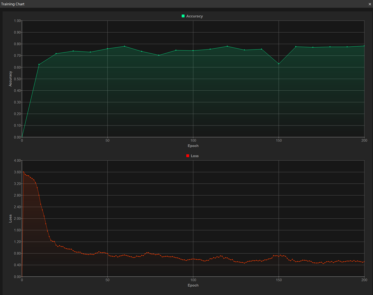Toggle the Loss legend entry

click(x=193, y=156)
